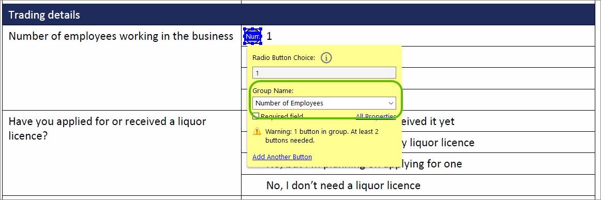The width and height of the screenshot is (601, 200).
Task: Open the All Properties link
Action: point(375,116)
